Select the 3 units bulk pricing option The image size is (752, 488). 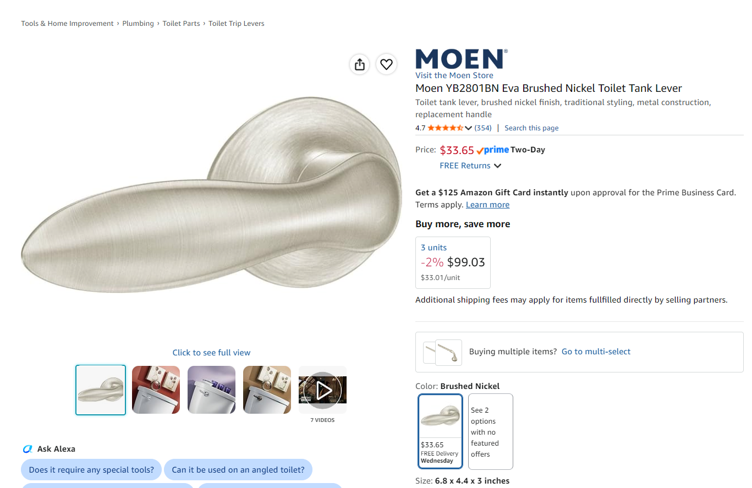(x=453, y=262)
